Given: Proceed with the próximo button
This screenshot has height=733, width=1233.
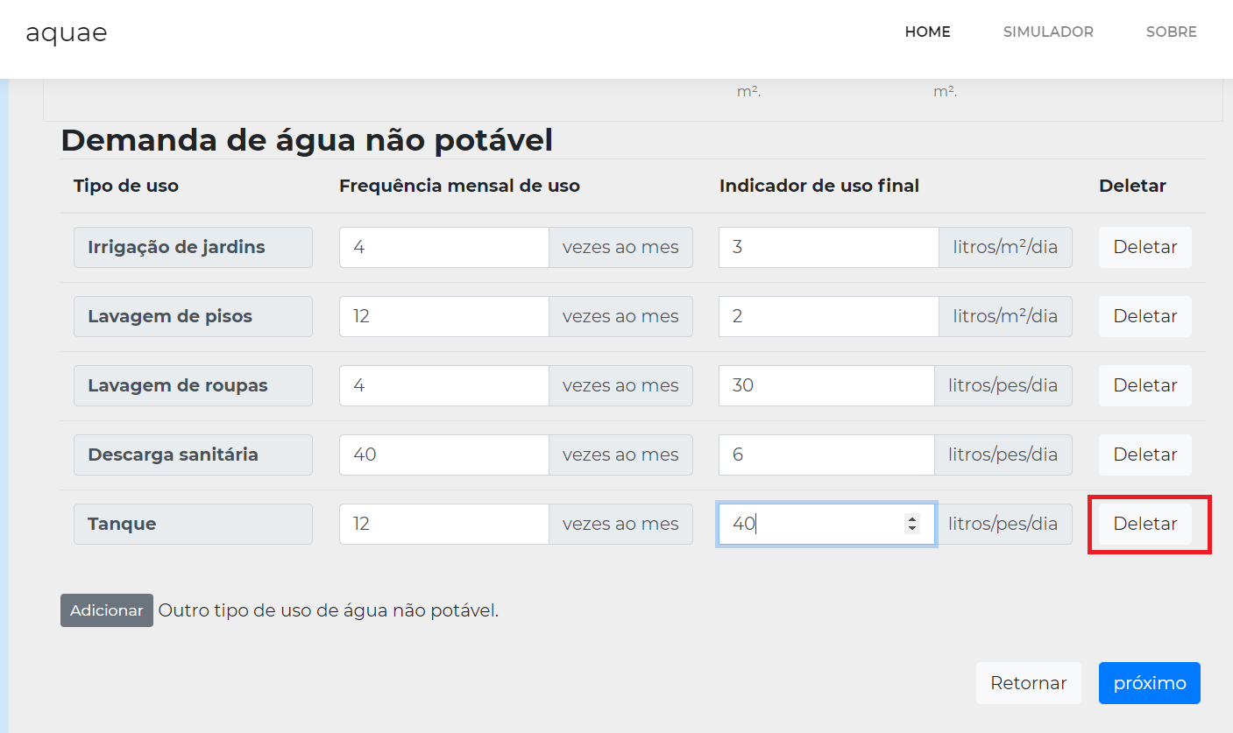Looking at the screenshot, I should click(x=1150, y=683).
